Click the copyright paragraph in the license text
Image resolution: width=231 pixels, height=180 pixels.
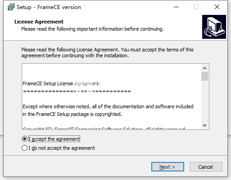108,111
